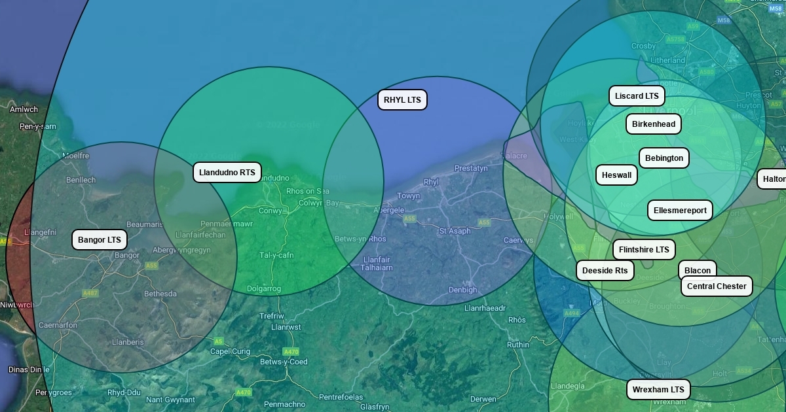Choose the Bebington marker label
This screenshot has height=412, width=786.
[x=664, y=158]
